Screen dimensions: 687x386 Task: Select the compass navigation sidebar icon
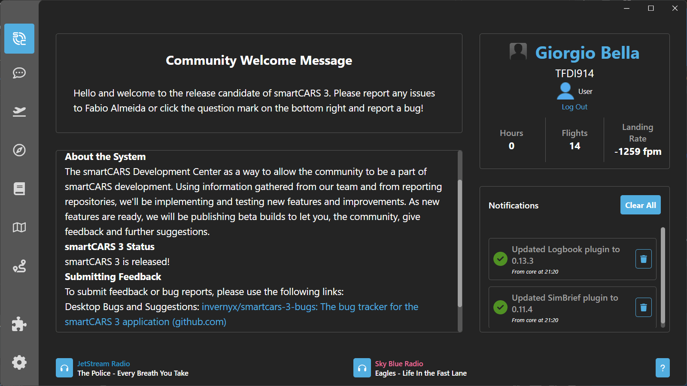[x=19, y=150]
